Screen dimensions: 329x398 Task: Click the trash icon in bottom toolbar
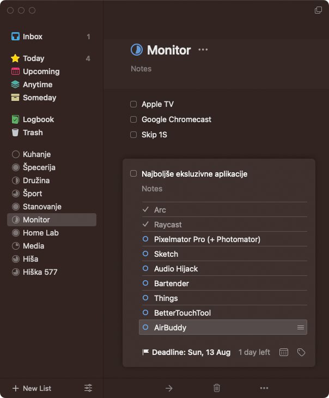tap(217, 388)
